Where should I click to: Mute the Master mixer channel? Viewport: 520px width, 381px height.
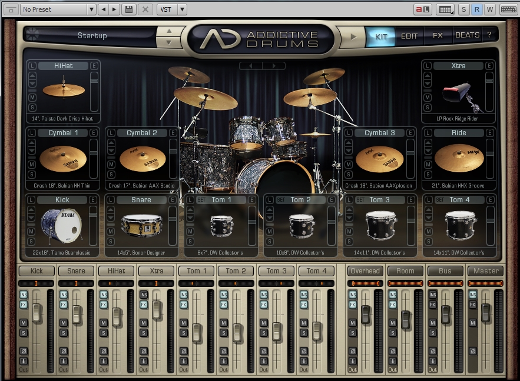[x=473, y=322]
